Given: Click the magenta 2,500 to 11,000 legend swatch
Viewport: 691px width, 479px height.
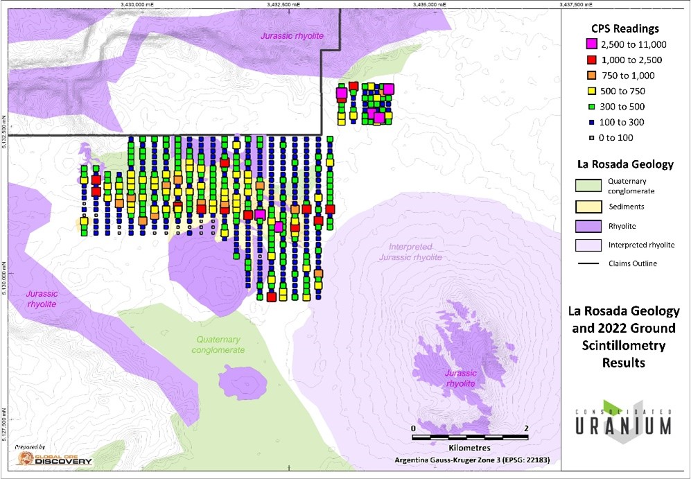Looking at the screenshot, I should coord(591,44).
